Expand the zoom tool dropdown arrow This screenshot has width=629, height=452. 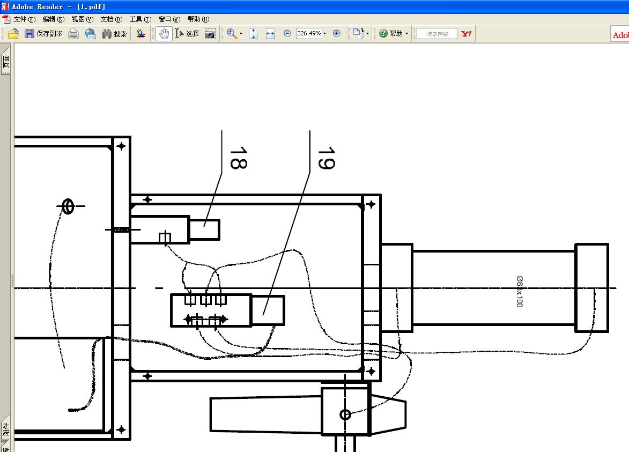tap(241, 34)
